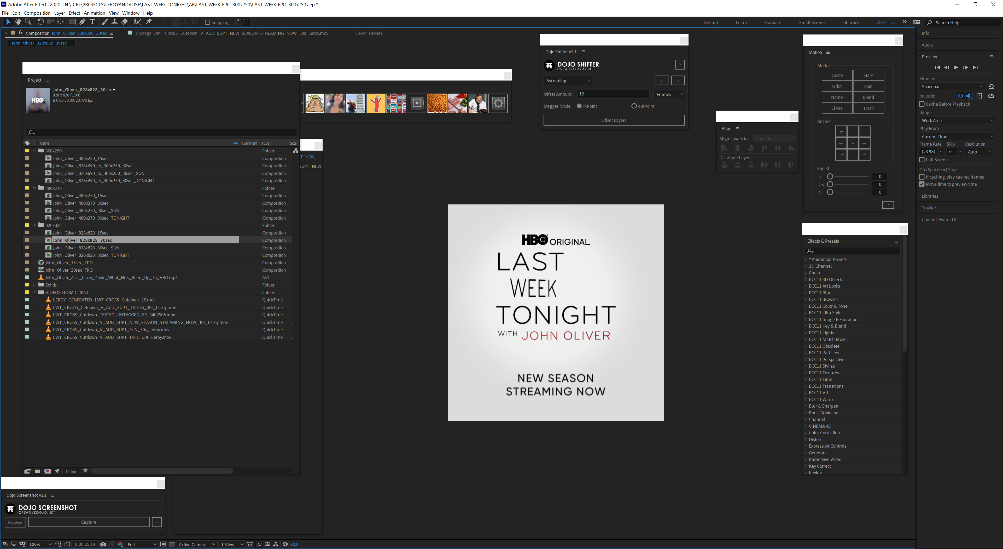This screenshot has width=1003, height=549.
Task: Select the Clone Stamp tool
Action: (114, 22)
